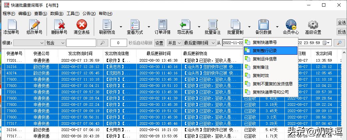Click the 【沈阳市】 logistics info cell
Image resolution: width=347 pixels, height=140 pixels.
point(119,73)
